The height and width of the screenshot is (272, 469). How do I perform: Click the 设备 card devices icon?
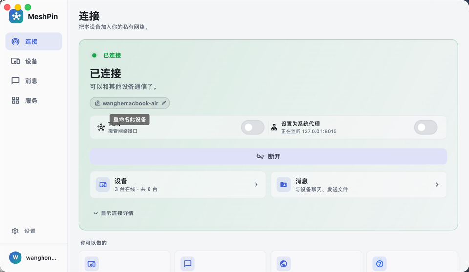click(x=103, y=185)
